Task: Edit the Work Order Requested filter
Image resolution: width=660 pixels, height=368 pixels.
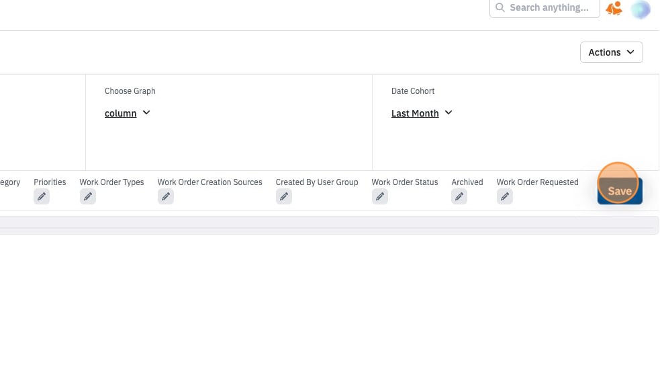Action: (505, 196)
